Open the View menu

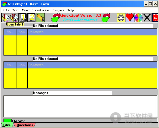(25, 10)
